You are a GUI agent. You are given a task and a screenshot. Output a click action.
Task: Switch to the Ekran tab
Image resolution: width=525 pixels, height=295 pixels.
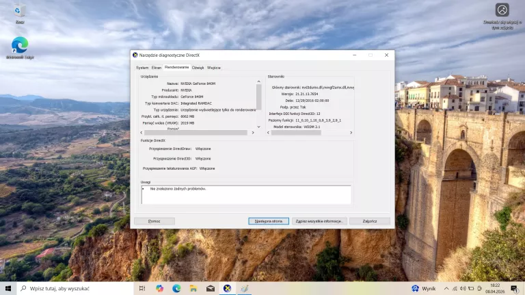click(x=157, y=68)
